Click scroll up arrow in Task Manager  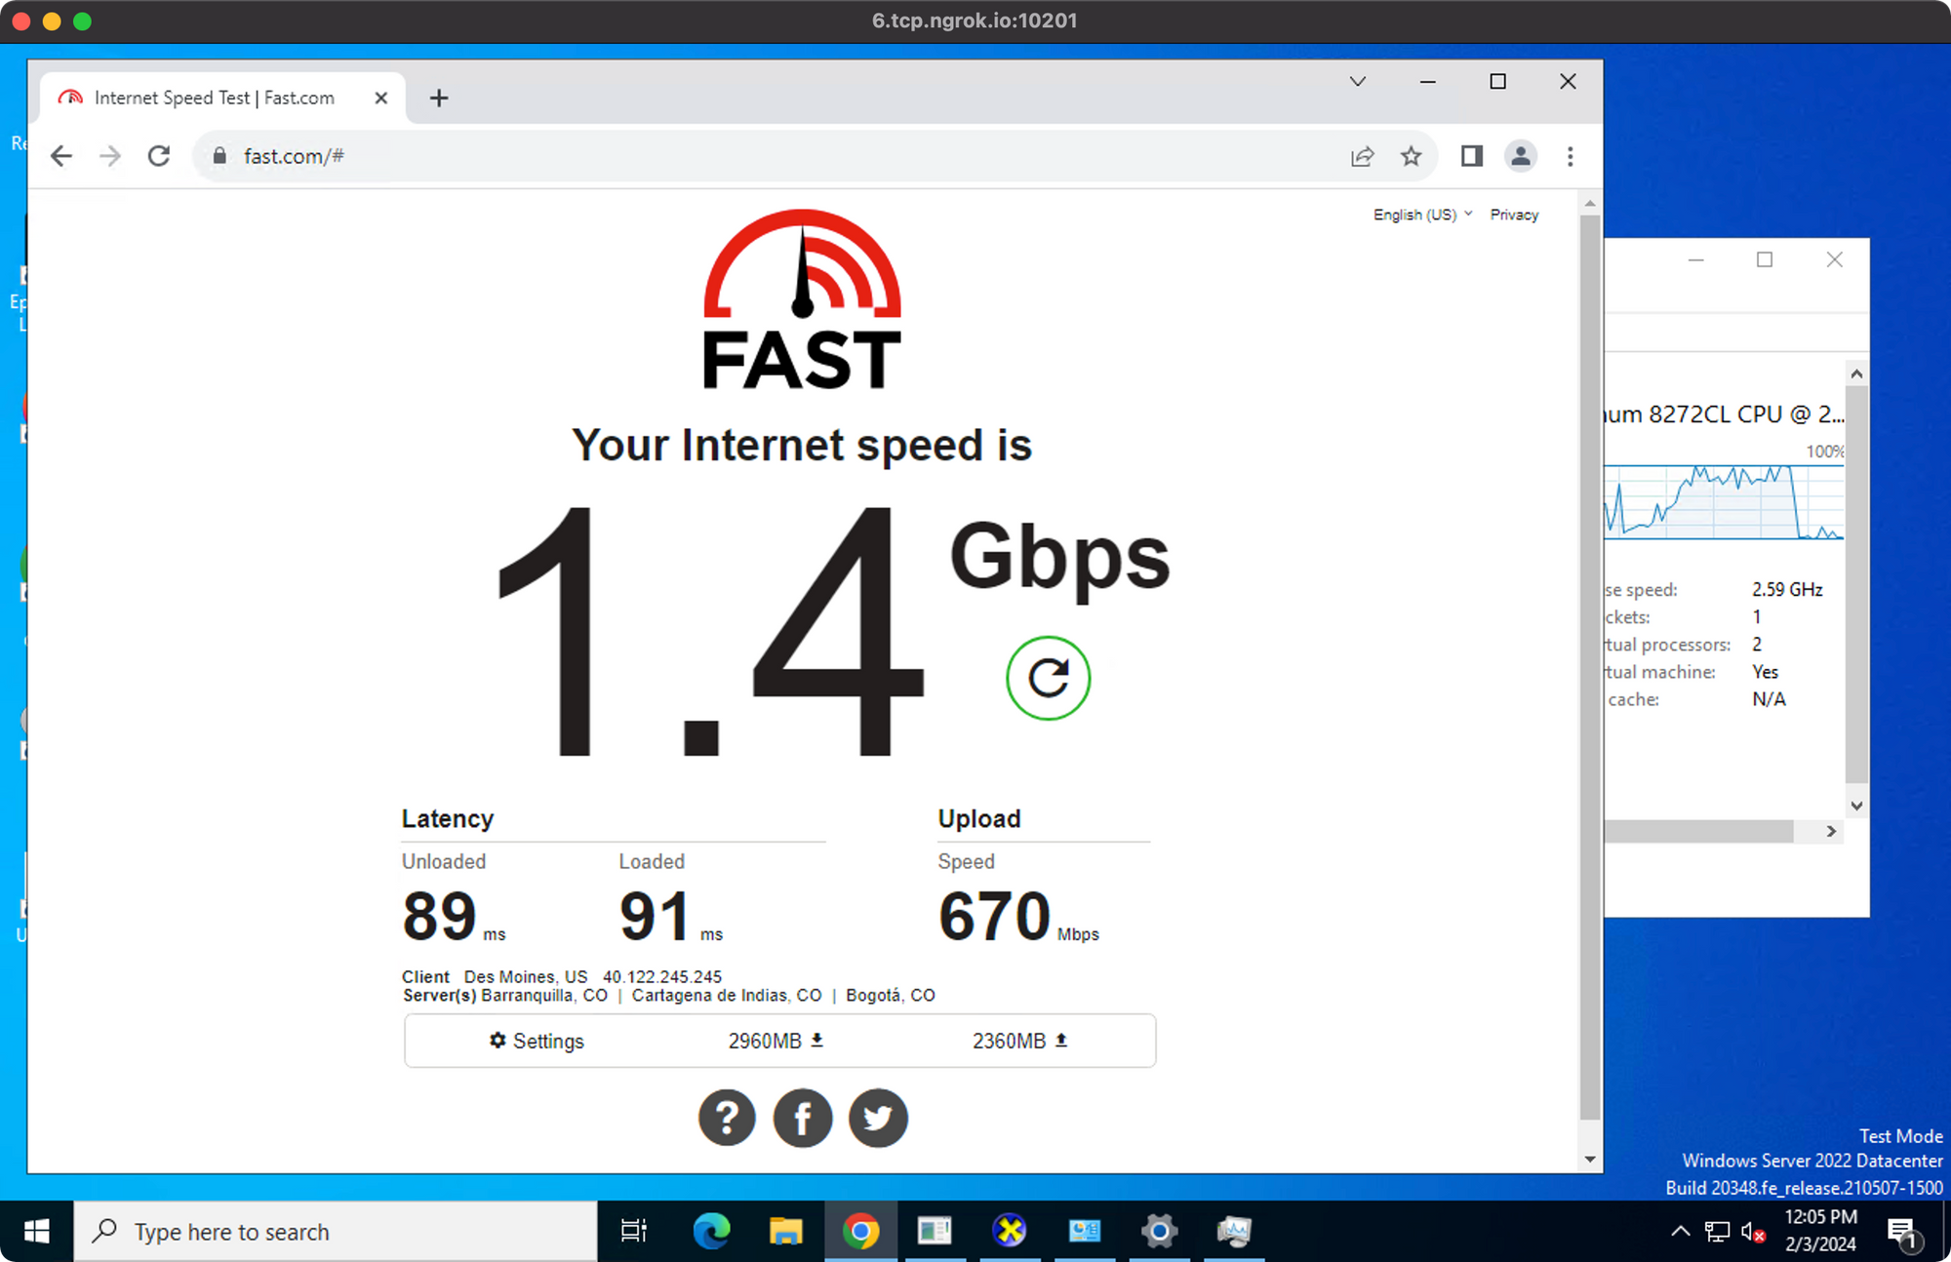point(1856,375)
